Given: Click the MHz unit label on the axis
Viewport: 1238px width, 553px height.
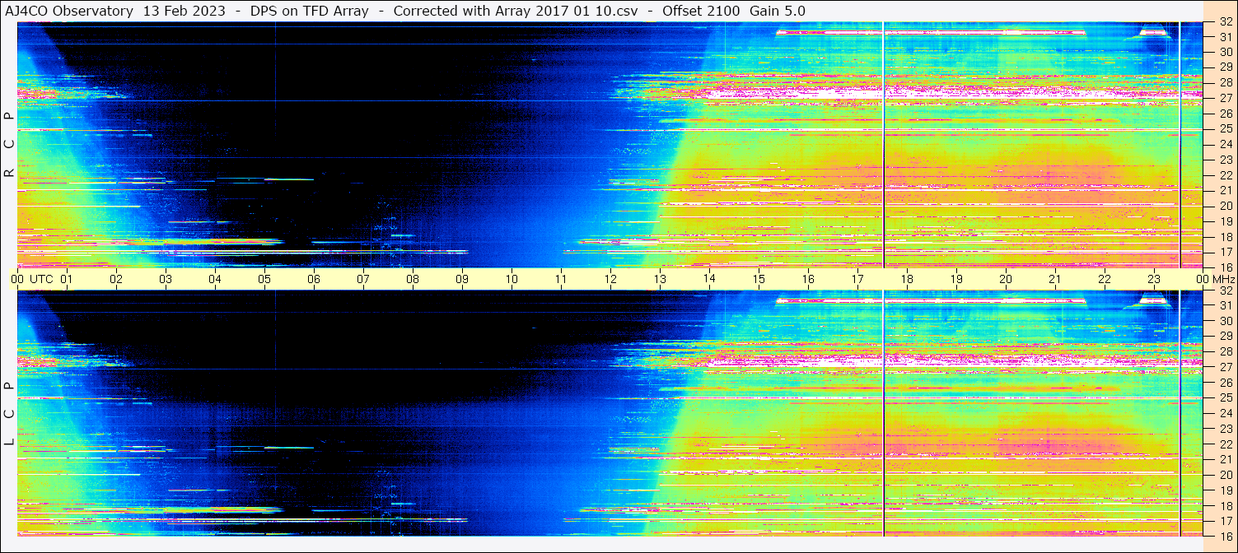Looking at the screenshot, I should click(x=1222, y=279).
